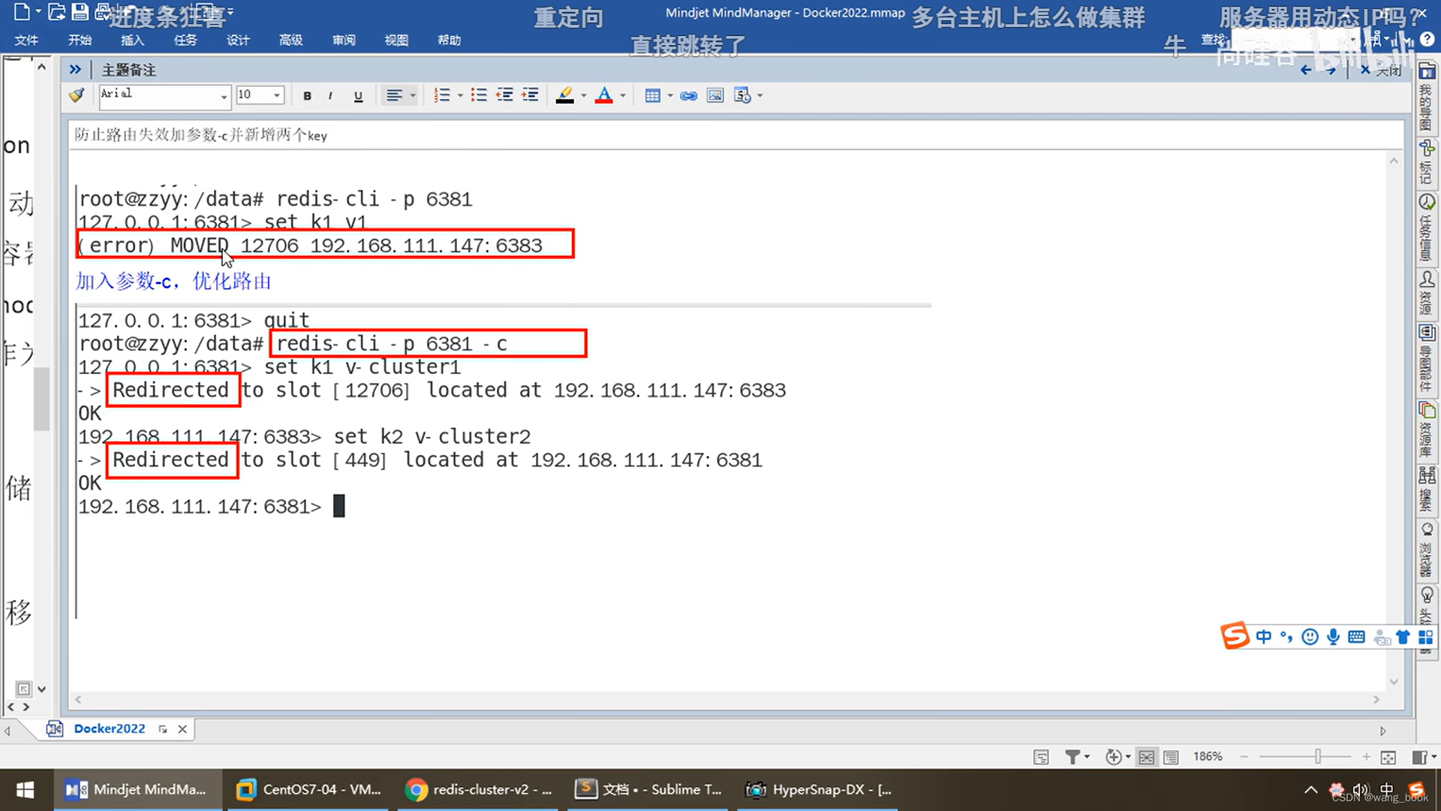Click the clear formatting brush icon
Screen dimensions: 1441x811
pos(77,95)
